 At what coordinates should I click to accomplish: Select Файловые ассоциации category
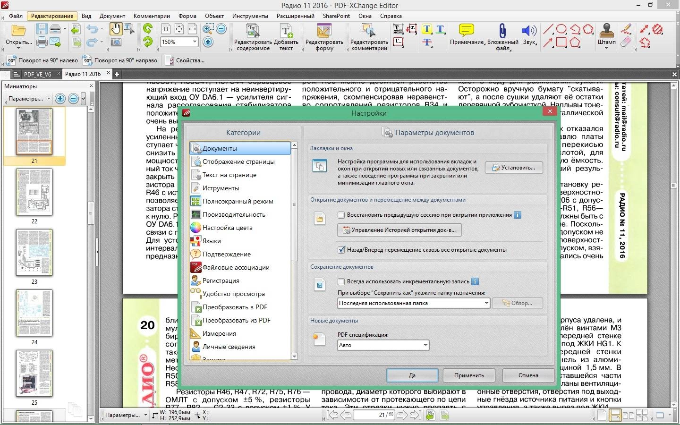pyautogui.click(x=240, y=267)
